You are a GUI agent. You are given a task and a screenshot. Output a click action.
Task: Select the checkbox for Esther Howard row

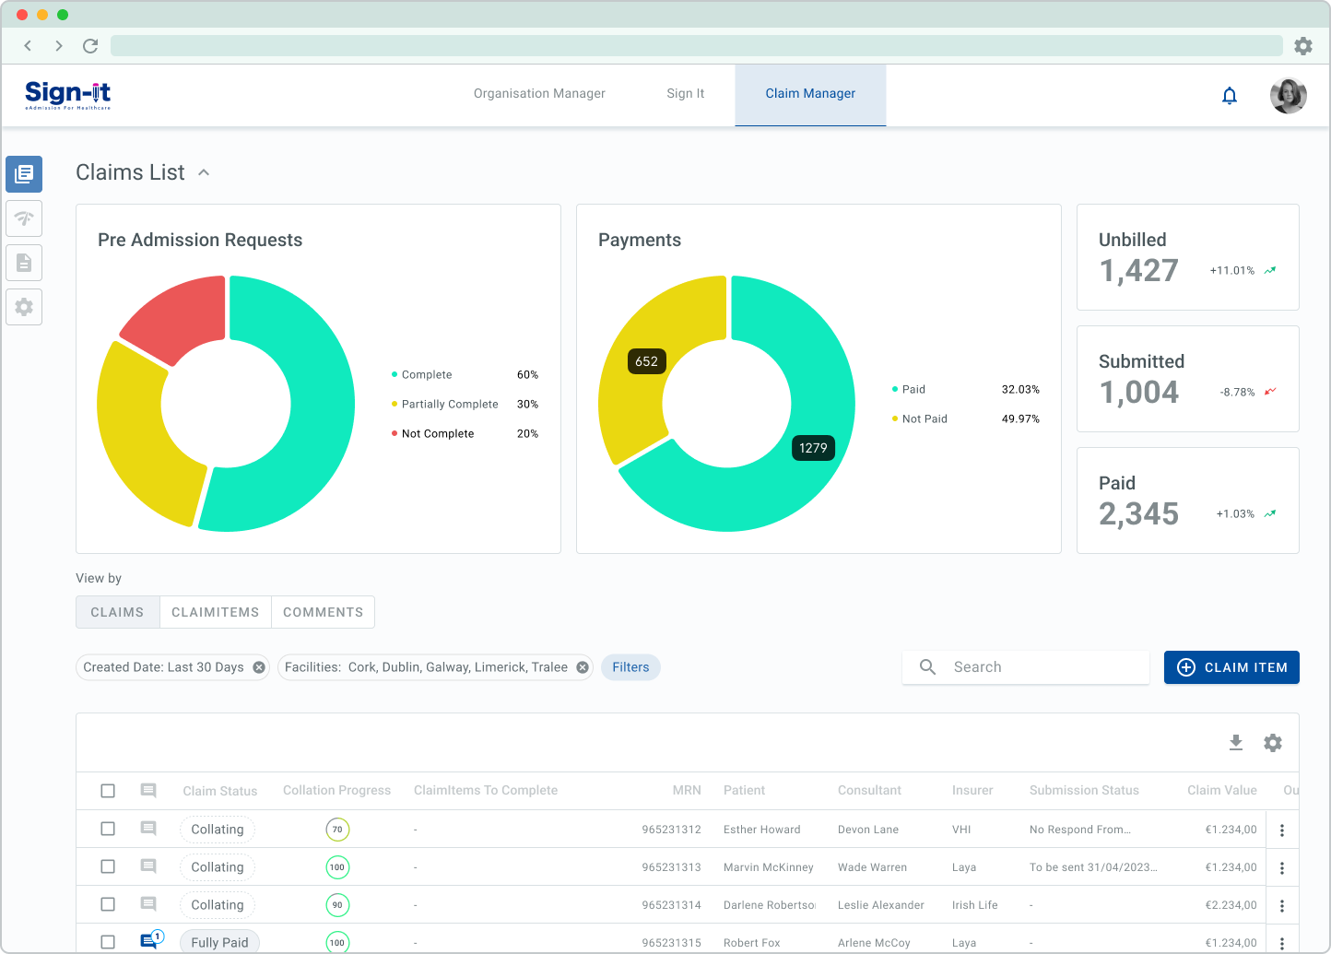108,829
